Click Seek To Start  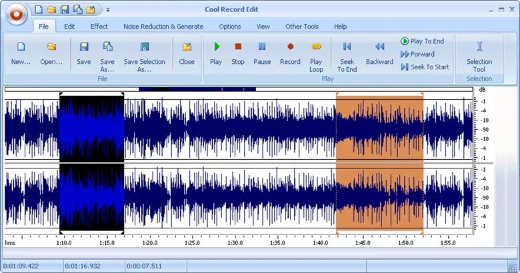point(425,67)
